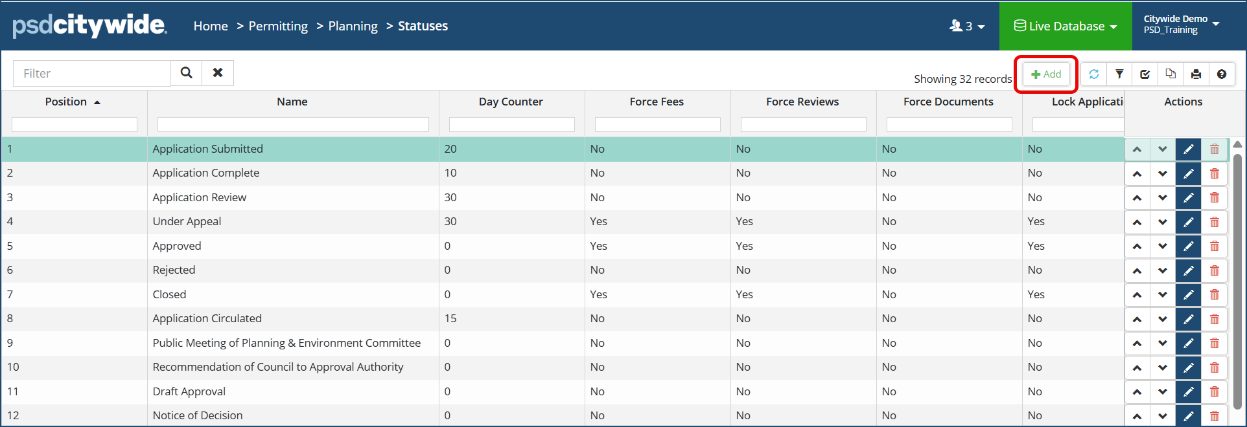The image size is (1247, 427).
Task: Open the users count dropdown
Action: pos(967,27)
